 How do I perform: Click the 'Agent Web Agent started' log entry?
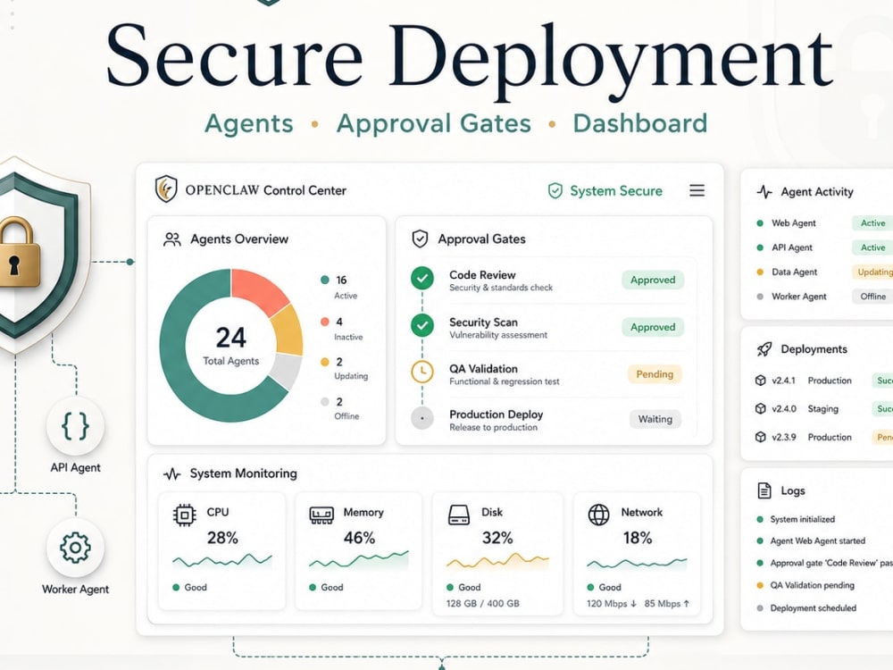point(817,540)
